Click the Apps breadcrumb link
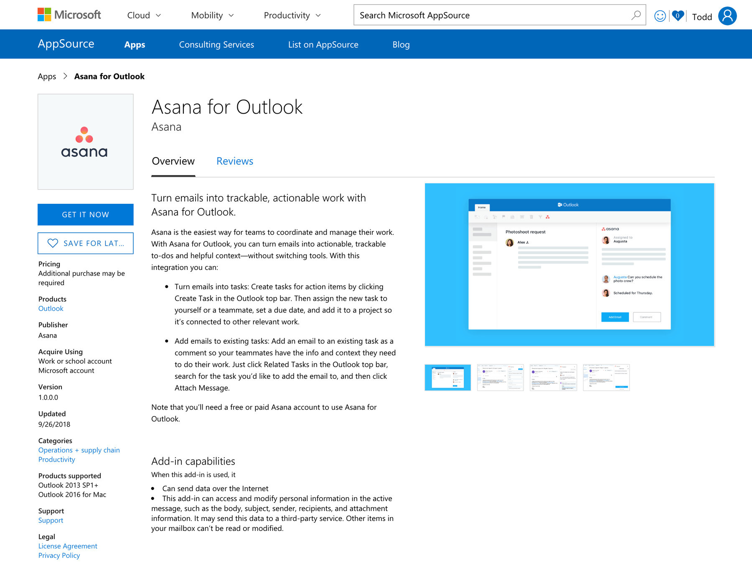The height and width of the screenshot is (584, 752). click(47, 76)
